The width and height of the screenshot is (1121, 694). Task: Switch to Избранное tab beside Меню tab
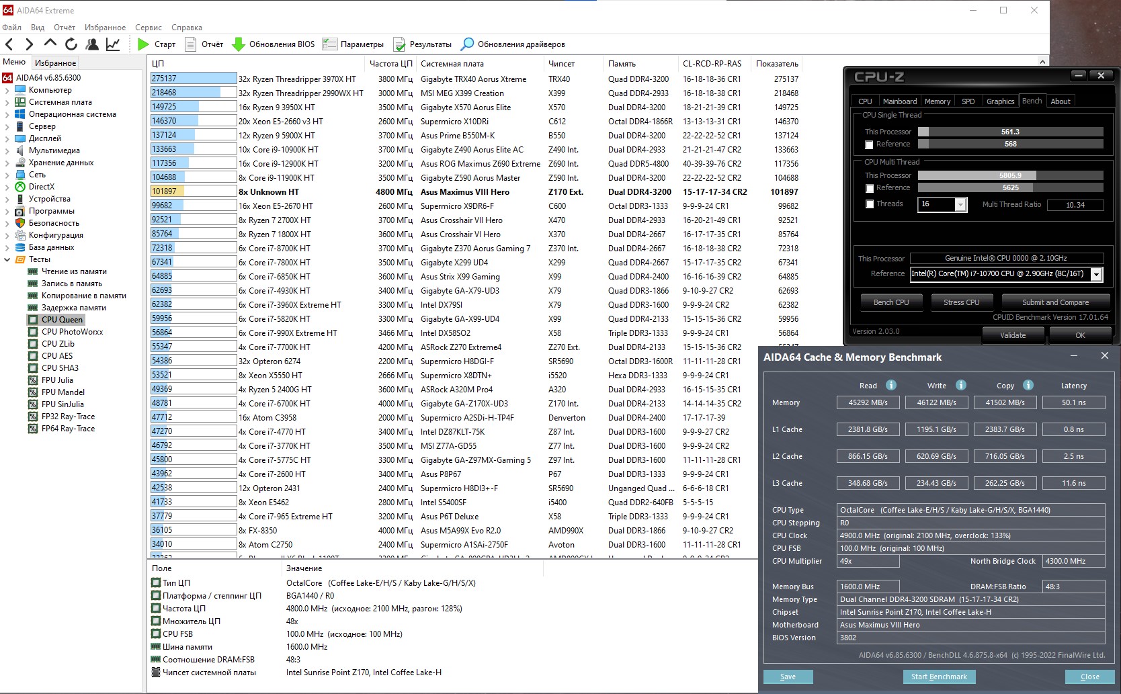click(56, 62)
